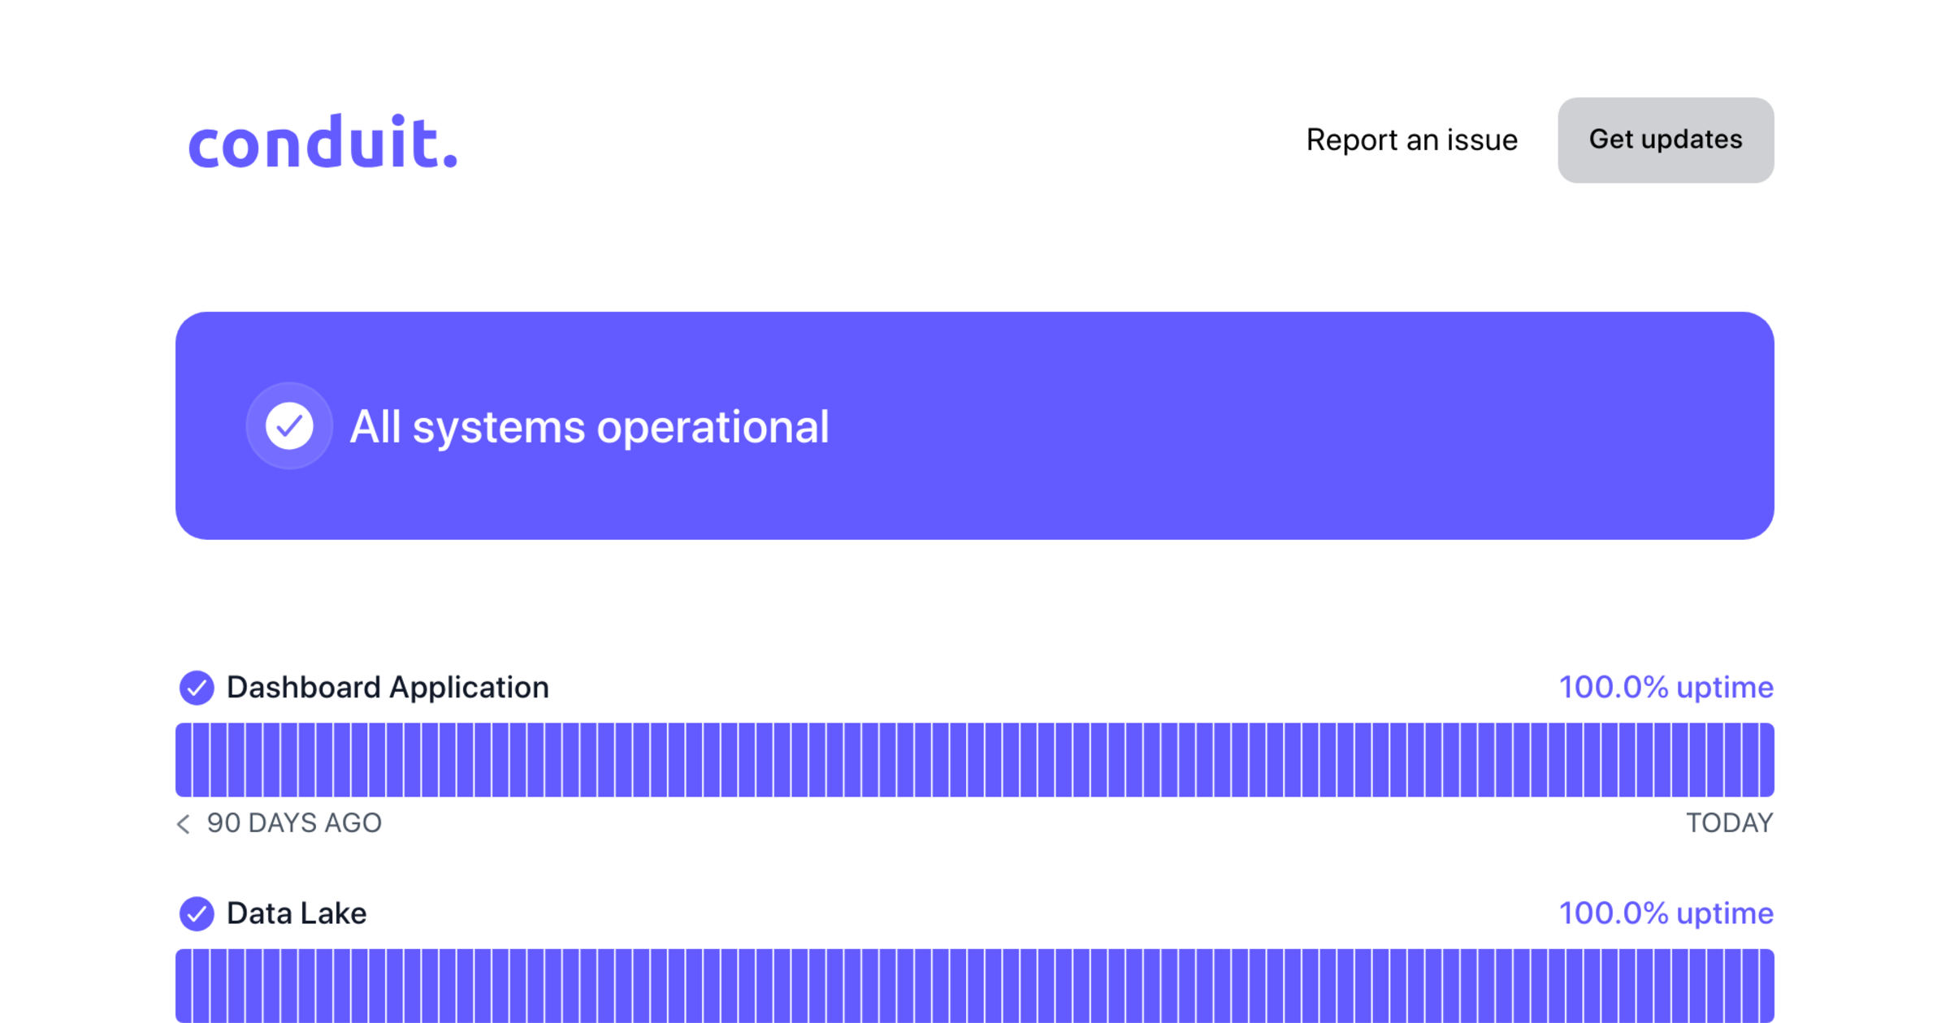This screenshot has height=1023, width=1950.
Task: Click the TODAY label under the Dashboard Application bar
Action: point(1729,823)
